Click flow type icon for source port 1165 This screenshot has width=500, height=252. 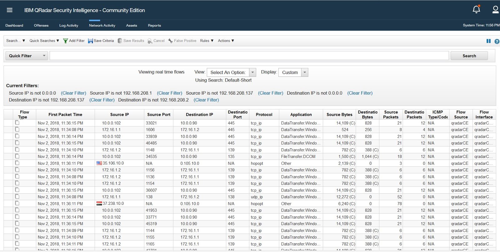click(17, 244)
